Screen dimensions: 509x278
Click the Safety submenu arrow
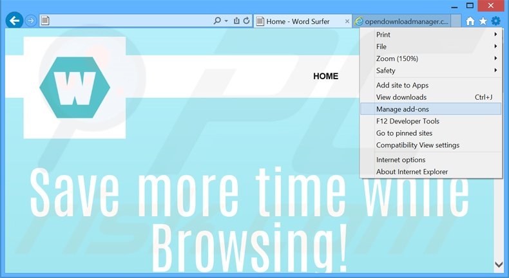[495, 70]
